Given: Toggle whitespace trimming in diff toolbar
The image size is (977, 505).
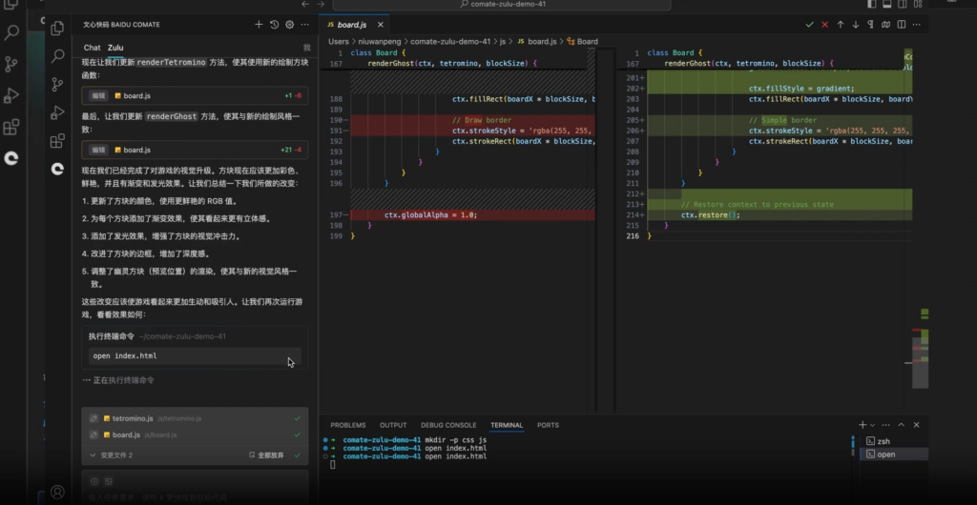Looking at the screenshot, I should 870,24.
